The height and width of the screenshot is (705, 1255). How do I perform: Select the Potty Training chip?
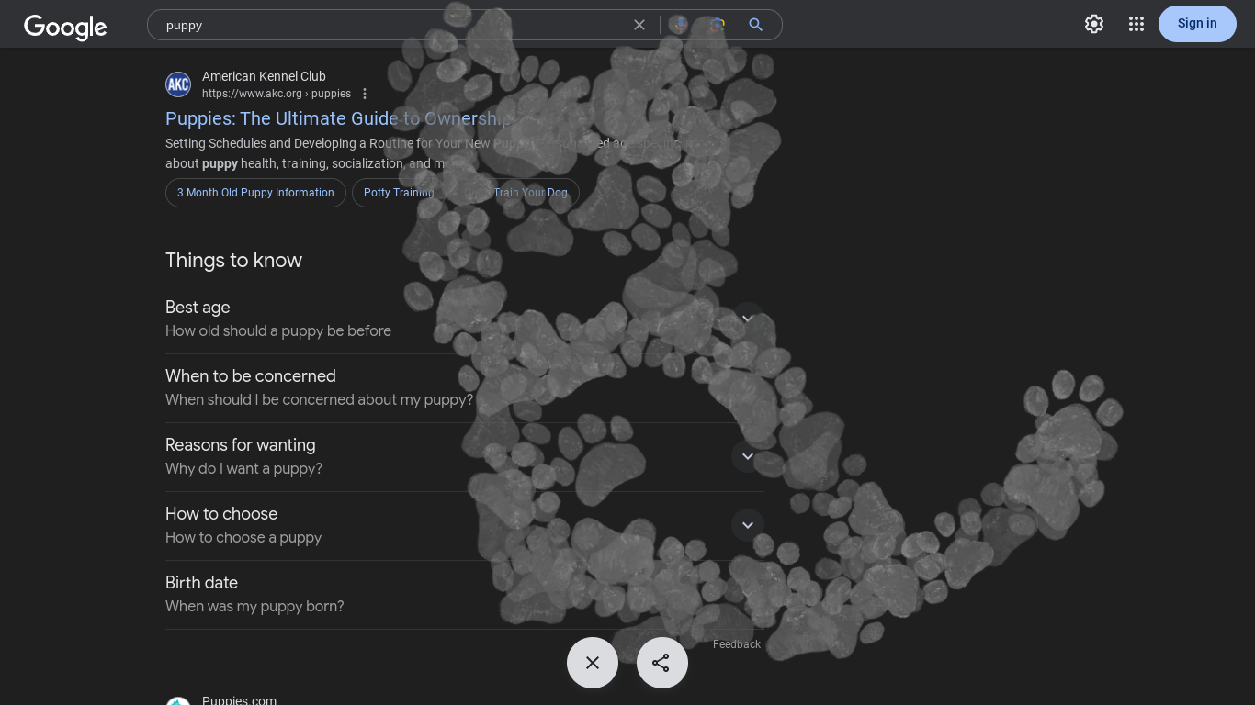[x=398, y=193]
